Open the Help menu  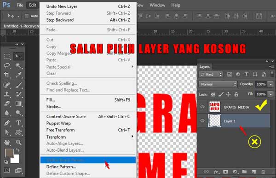coord(176,5)
